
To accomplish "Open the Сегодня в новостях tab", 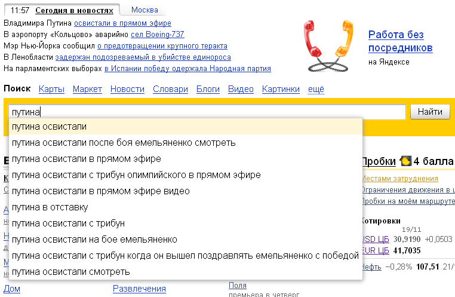I will pos(74,10).
